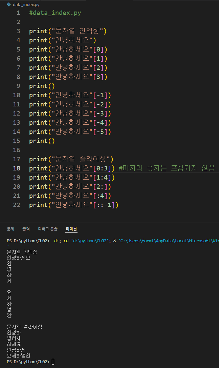This screenshot has width=219, height=368.
Task: Select the data_index.py editor tab
Action: click(x=23, y=4)
